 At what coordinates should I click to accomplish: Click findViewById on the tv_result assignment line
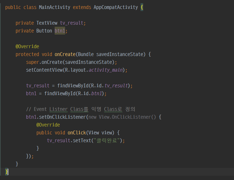point(73,86)
